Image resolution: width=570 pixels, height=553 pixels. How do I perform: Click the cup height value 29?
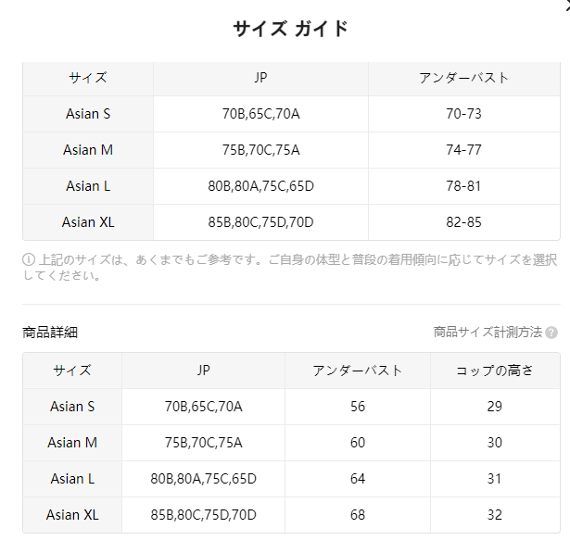[495, 407]
